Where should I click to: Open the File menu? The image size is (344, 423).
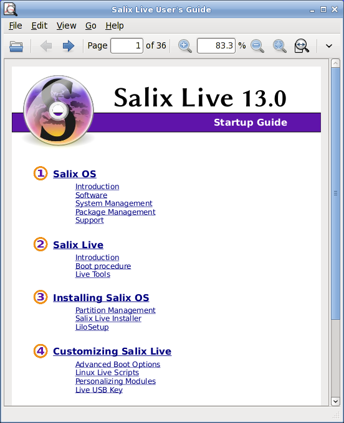pos(16,26)
